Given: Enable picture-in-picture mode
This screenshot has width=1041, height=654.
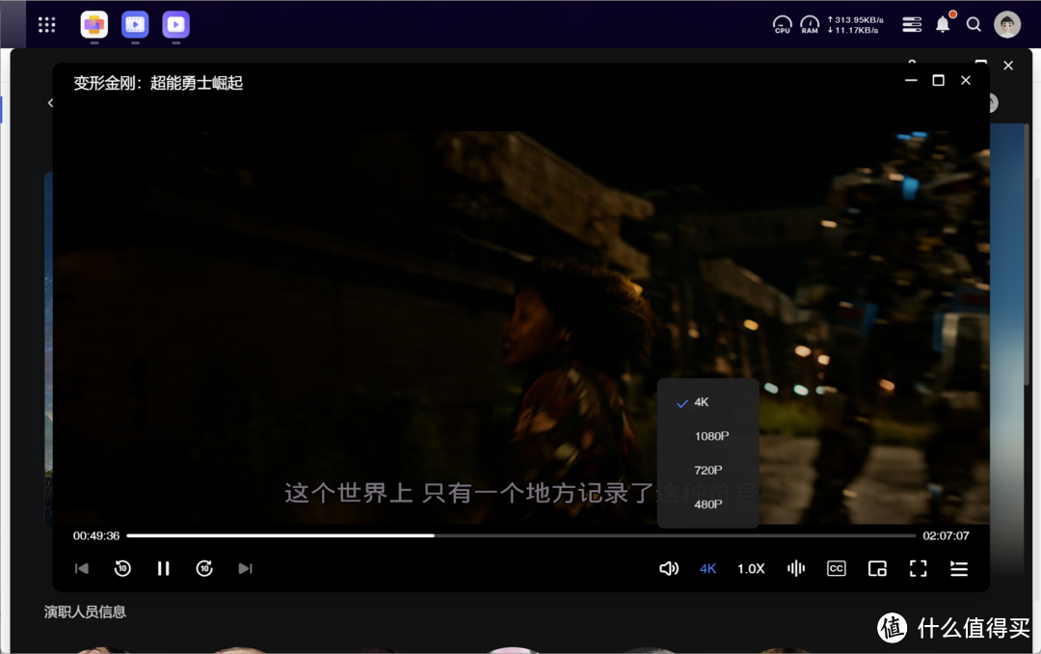Looking at the screenshot, I should (877, 569).
